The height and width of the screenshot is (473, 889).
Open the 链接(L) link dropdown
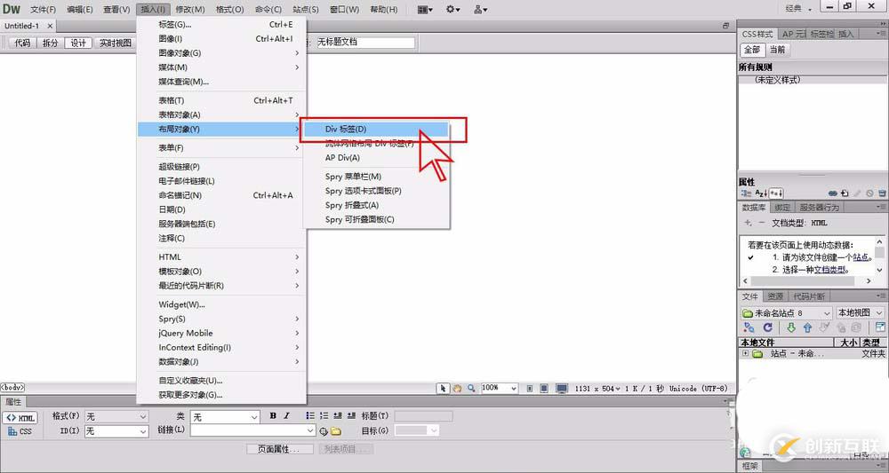pyautogui.click(x=252, y=430)
